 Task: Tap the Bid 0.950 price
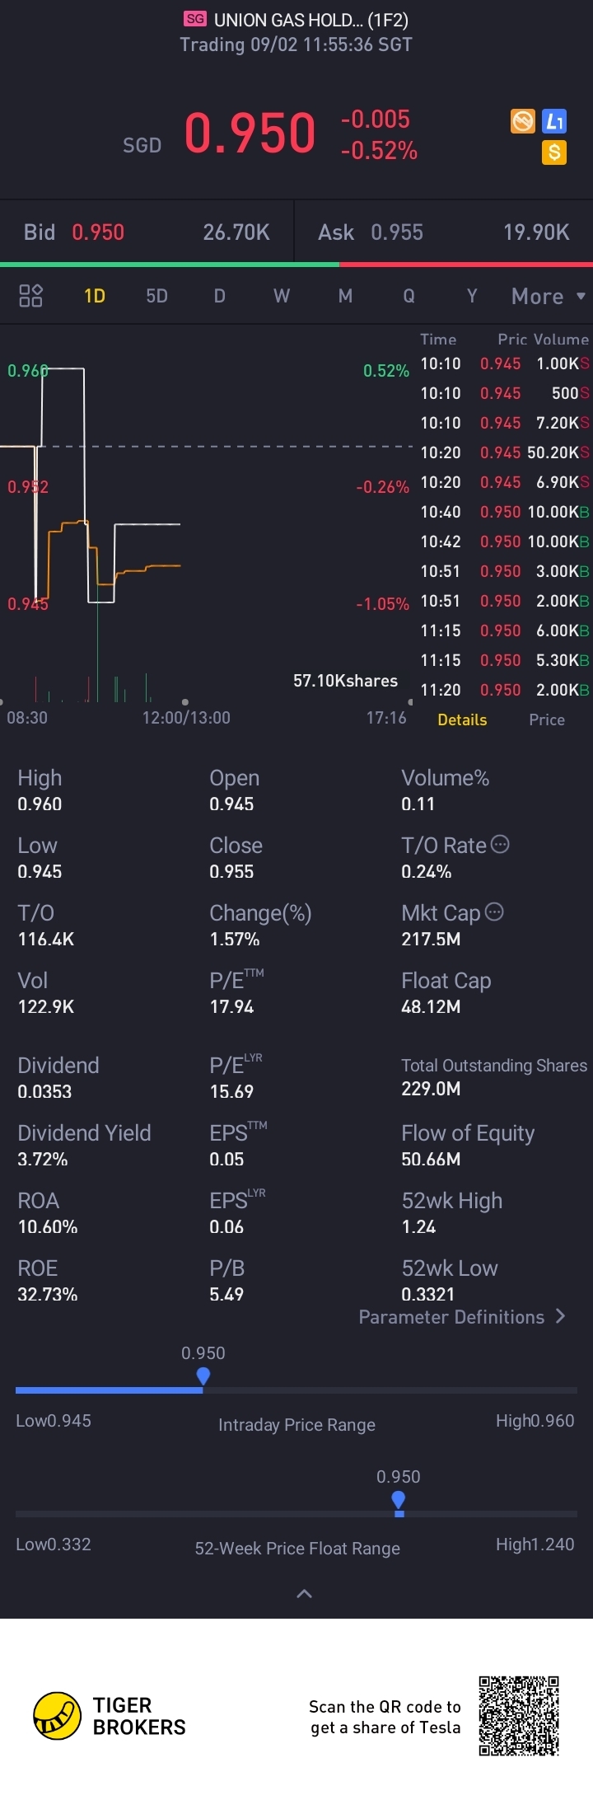coord(98,232)
